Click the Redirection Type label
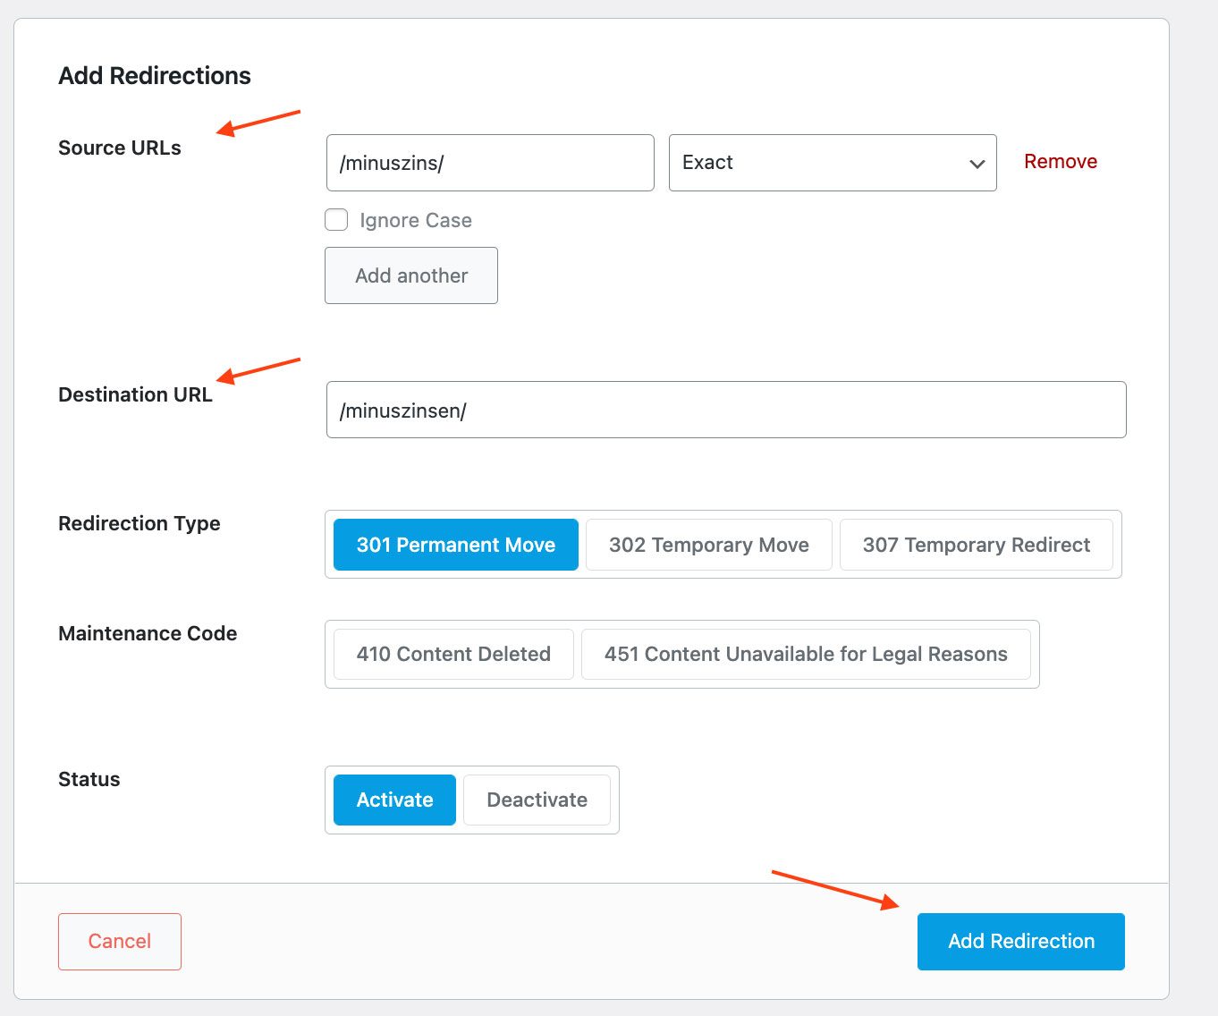 point(139,523)
